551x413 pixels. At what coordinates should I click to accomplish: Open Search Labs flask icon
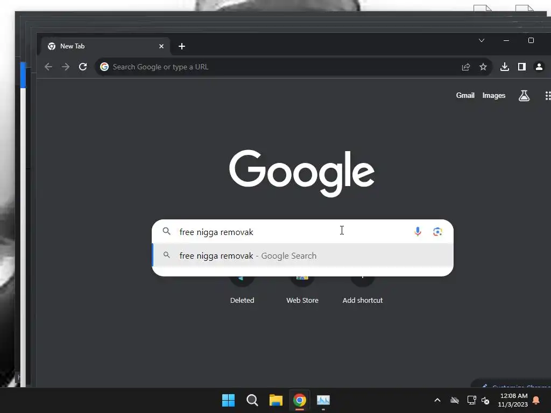point(524,96)
